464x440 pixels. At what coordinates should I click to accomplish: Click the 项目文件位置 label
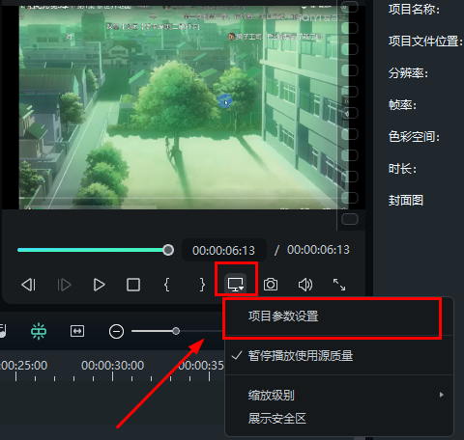(x=425, y=41)
